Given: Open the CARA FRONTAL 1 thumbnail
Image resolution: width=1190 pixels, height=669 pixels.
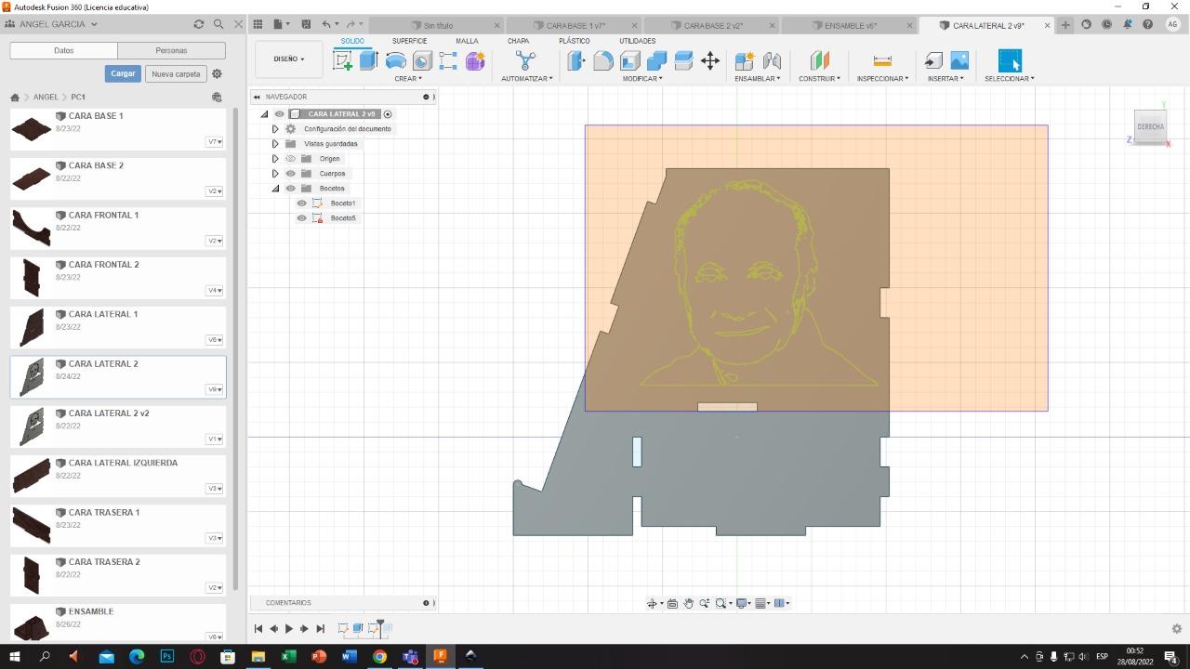Looking at the screenshot, I should (32, 228).
